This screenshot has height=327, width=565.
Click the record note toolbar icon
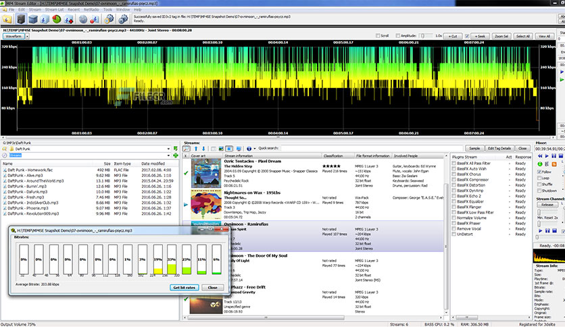[95, 19]
